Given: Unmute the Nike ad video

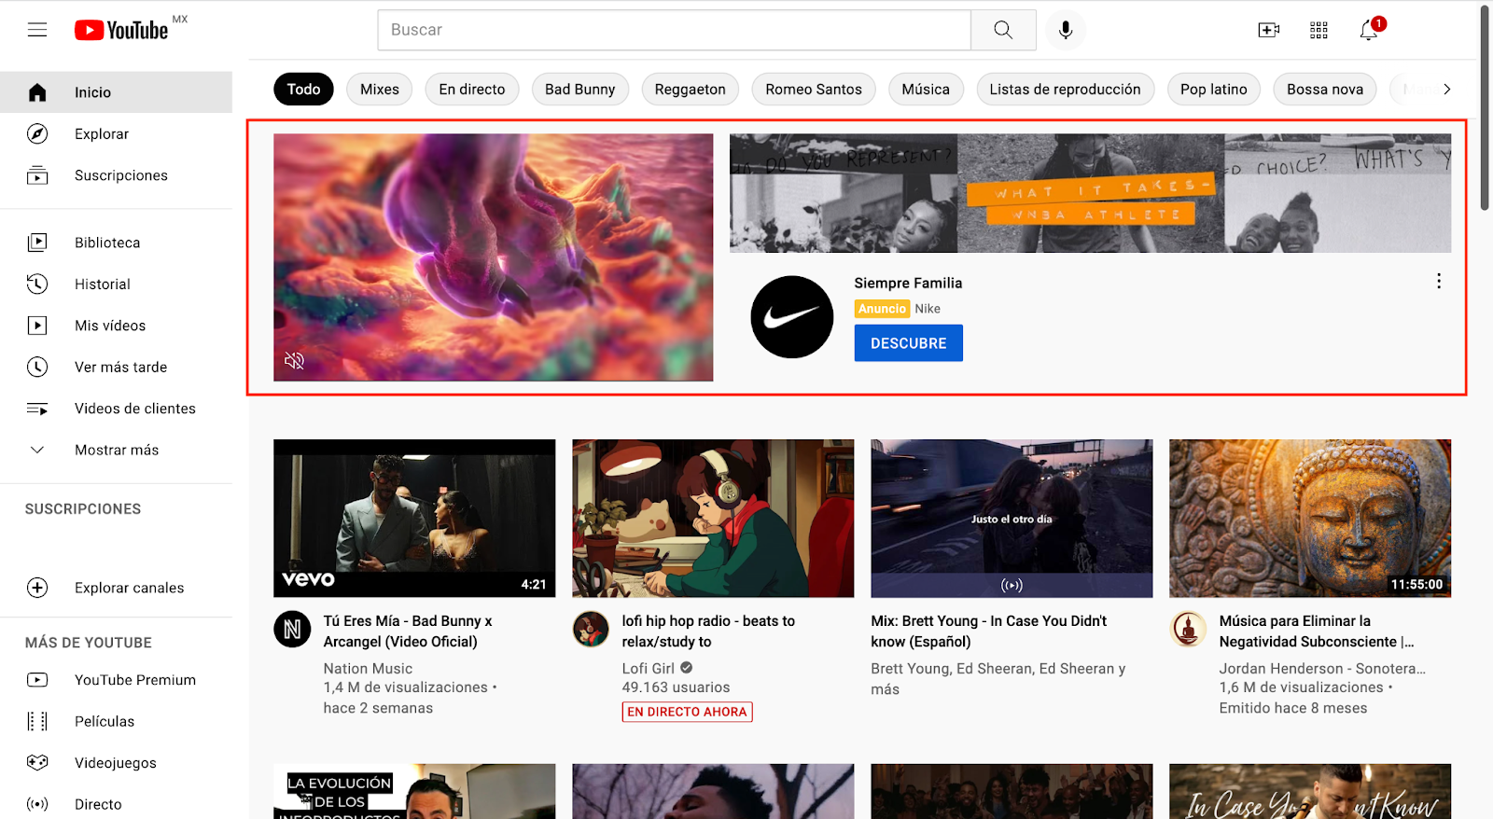Looking at the screenshot, I should [295, 361].
